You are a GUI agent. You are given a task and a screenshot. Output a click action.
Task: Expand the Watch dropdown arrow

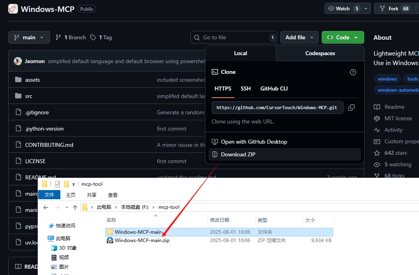(366, 9)
